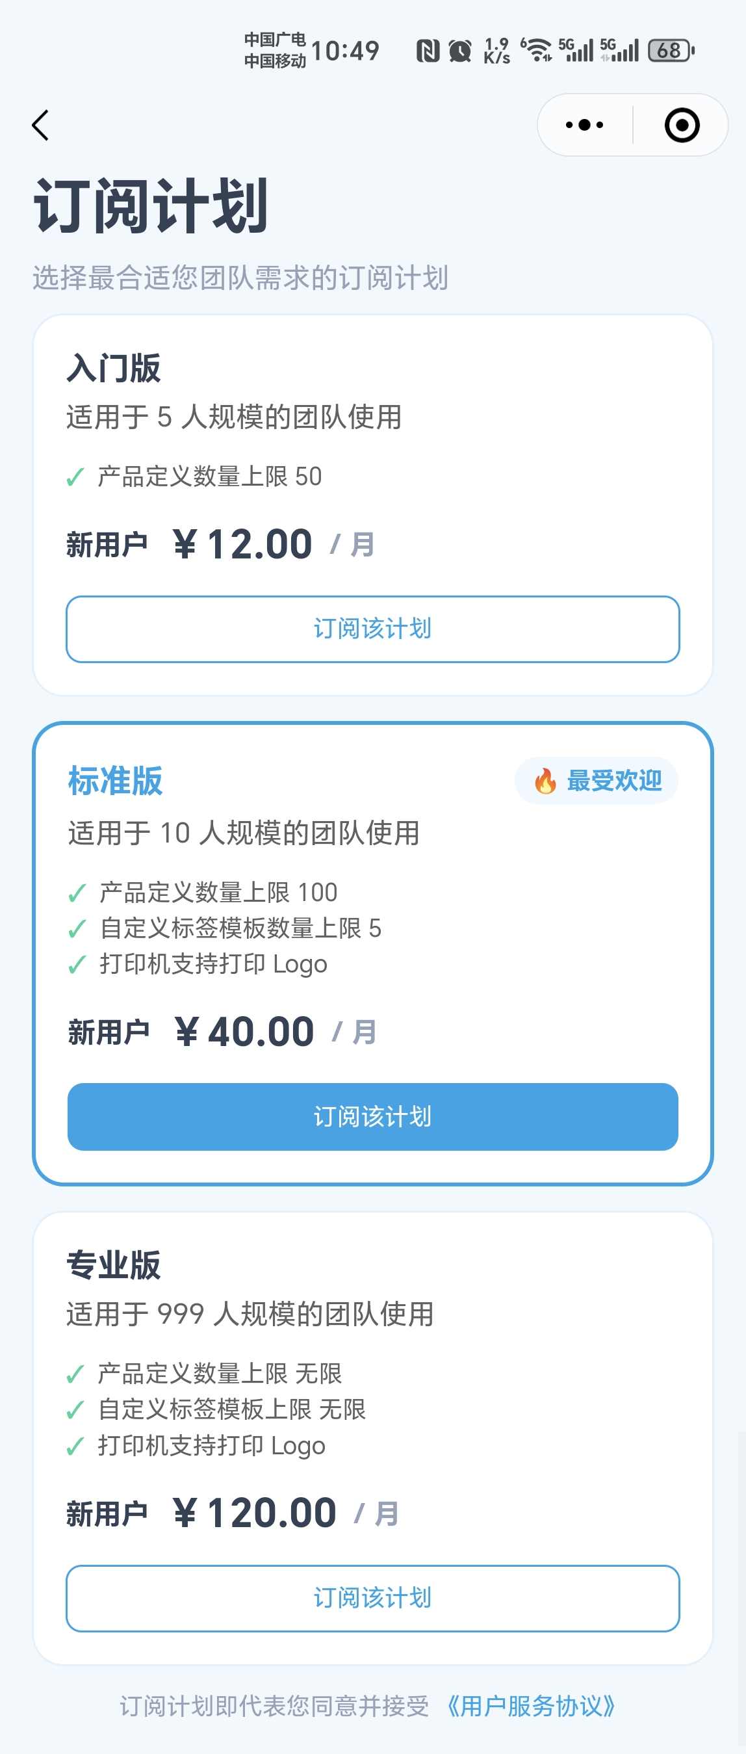Tap the alarm clock status icon
The image size is (746, 1754).
[460, 51]
